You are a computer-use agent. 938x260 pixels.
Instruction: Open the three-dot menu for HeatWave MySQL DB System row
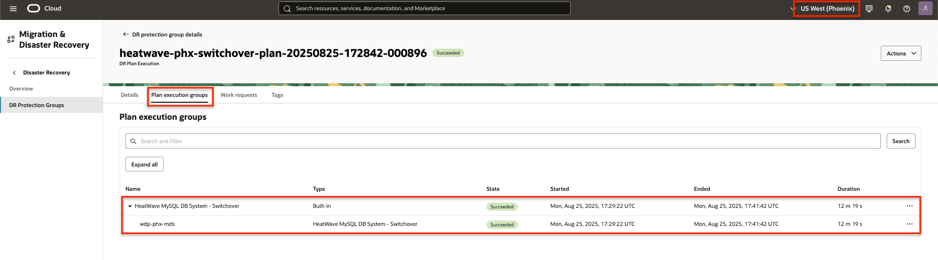pyautogui.click(x=909, y=206)
